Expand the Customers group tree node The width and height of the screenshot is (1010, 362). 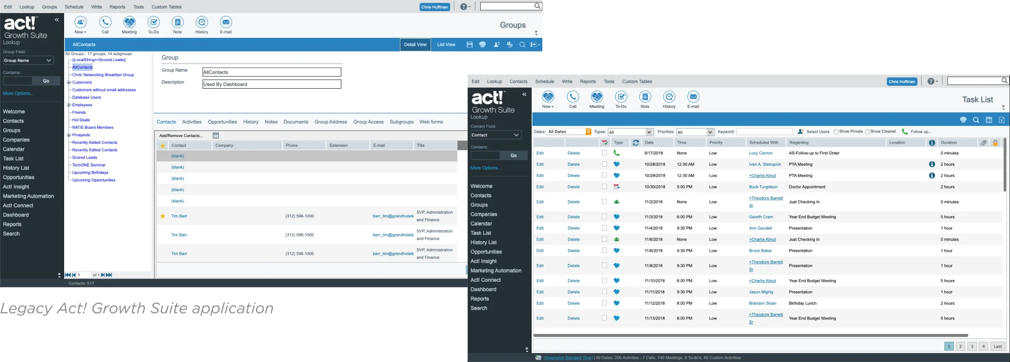pos(69,83)
